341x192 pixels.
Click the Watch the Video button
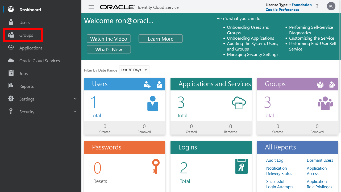pyautogui.click(x=109, y=39)
